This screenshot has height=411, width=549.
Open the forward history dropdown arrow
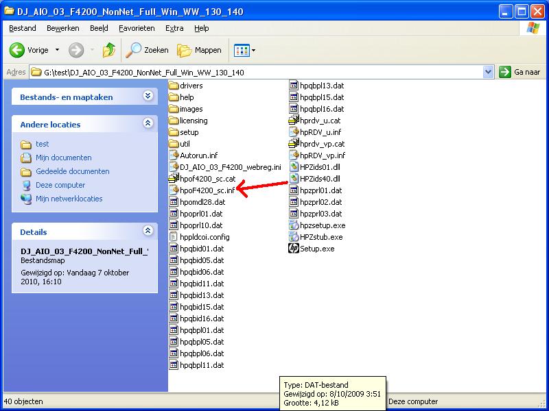pyautogui.click(x=92, y=50)
